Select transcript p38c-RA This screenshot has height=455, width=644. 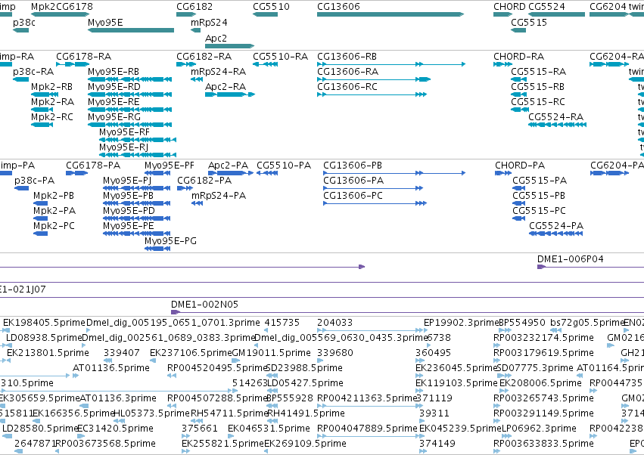click(x=33, y=72)
